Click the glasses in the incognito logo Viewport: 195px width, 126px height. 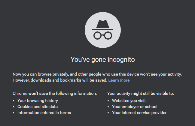click(x=103, y=35)
